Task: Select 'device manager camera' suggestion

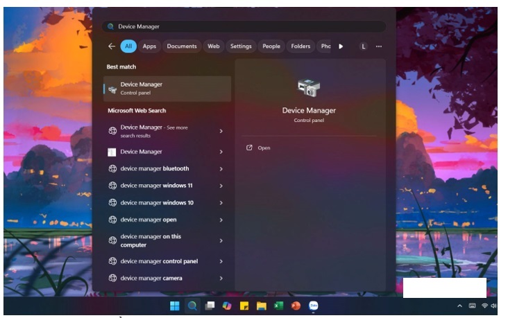Action: (x=167, y=279)
